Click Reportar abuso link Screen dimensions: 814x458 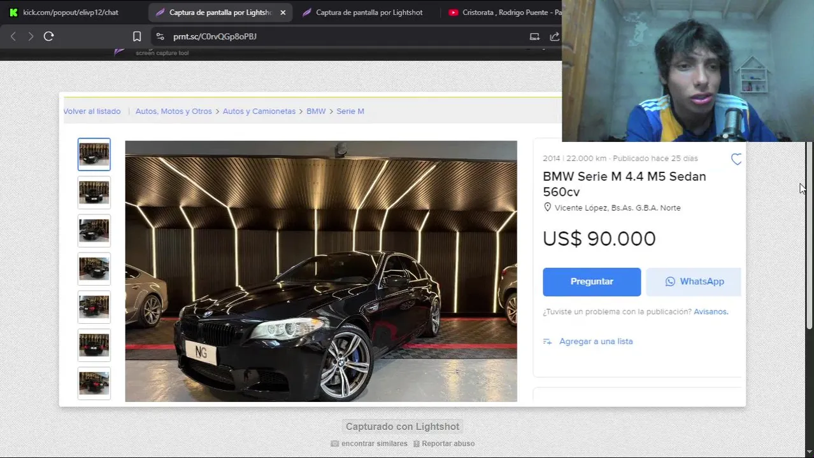click(x=444, y=444)
